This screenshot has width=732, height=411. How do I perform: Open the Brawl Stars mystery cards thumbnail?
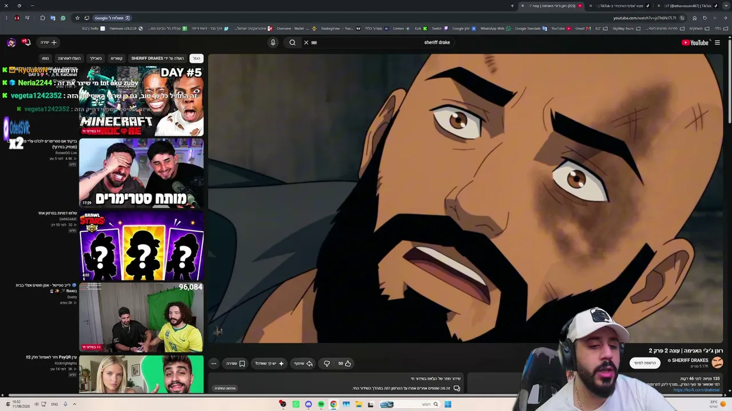pos(141,246)
